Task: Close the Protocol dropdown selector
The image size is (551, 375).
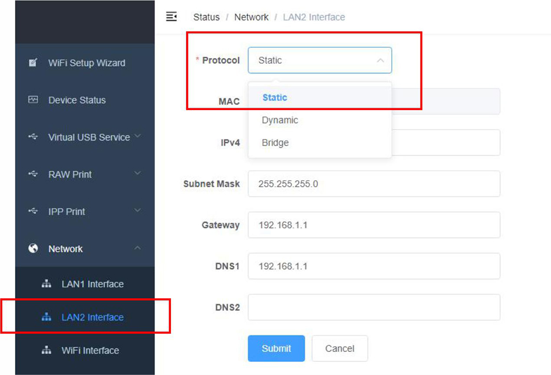Action: 380,61
